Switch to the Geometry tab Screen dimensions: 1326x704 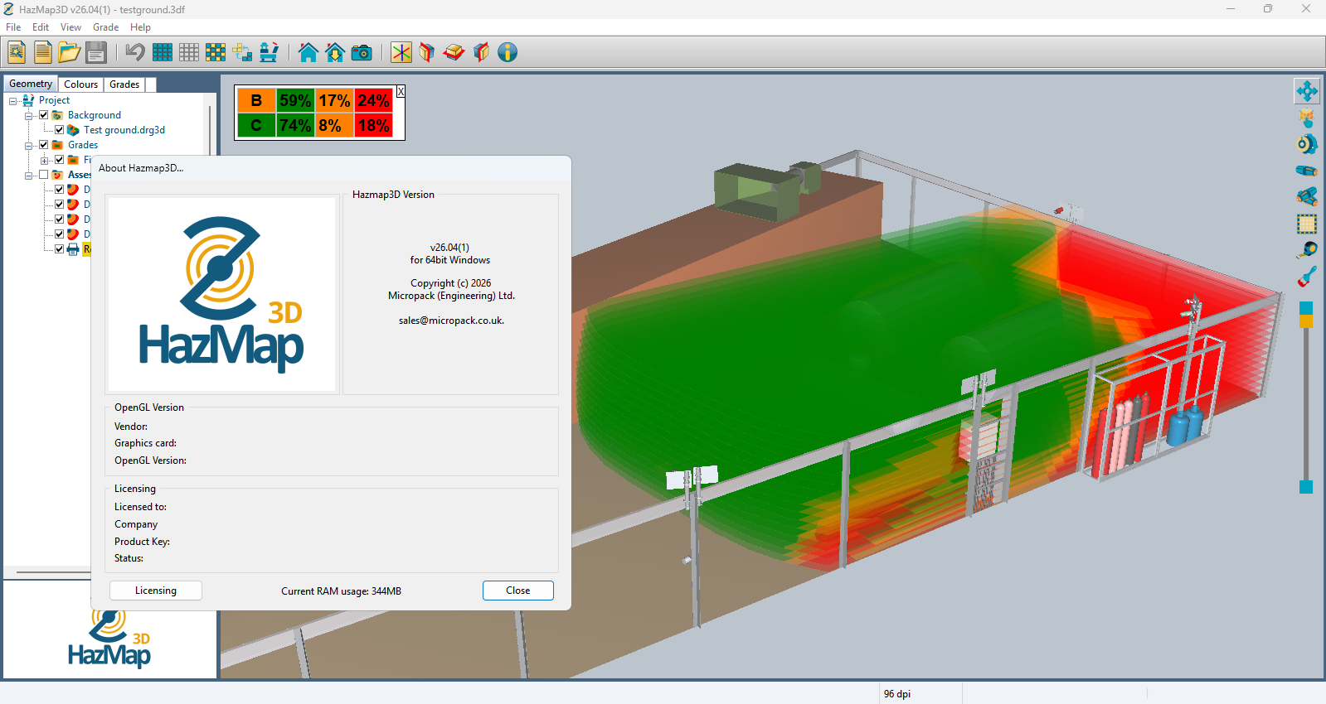[x=31, y=84]
